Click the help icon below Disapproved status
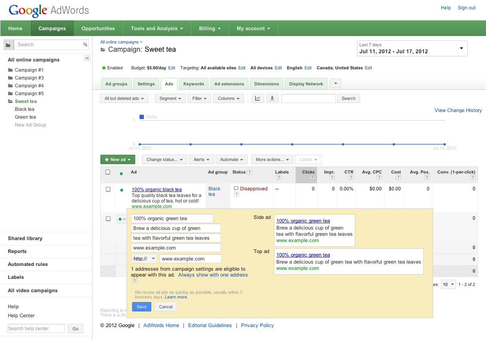 point(236,194)
